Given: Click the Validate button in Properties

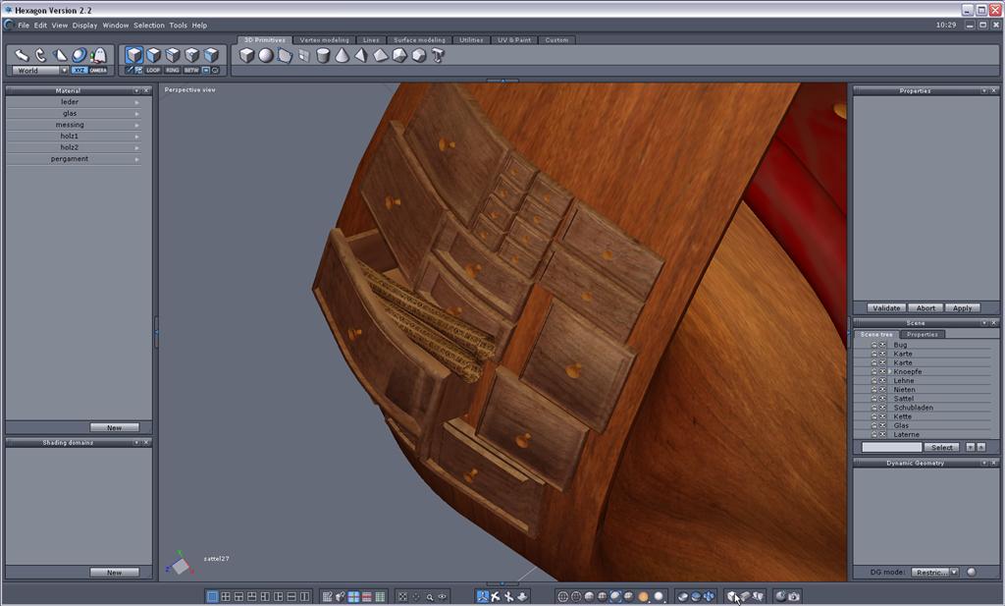Looking at the screenshot, I should point(886,307).
